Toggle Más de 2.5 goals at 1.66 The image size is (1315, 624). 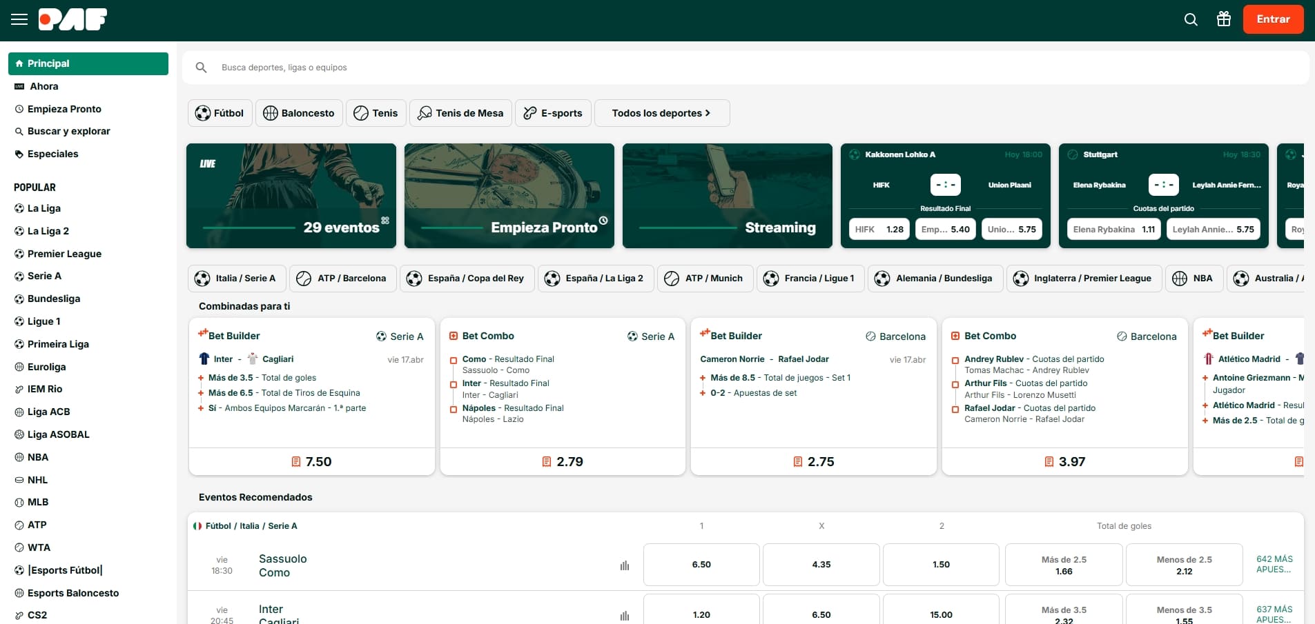point(1064,565)
